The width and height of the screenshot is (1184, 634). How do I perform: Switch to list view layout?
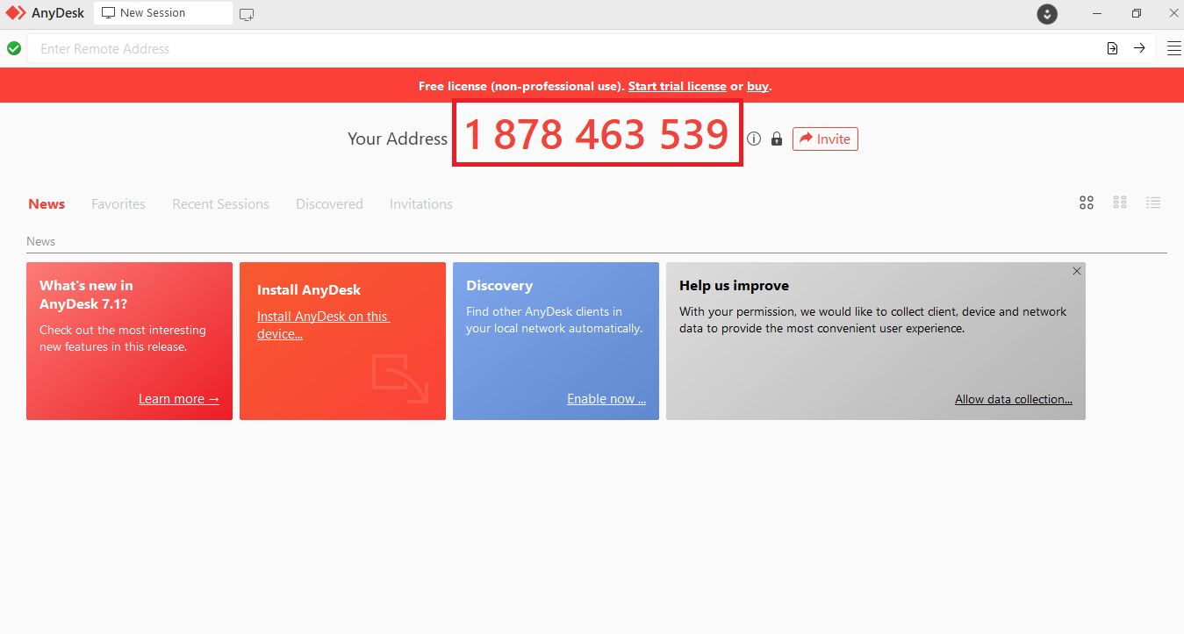(1153, 203)
